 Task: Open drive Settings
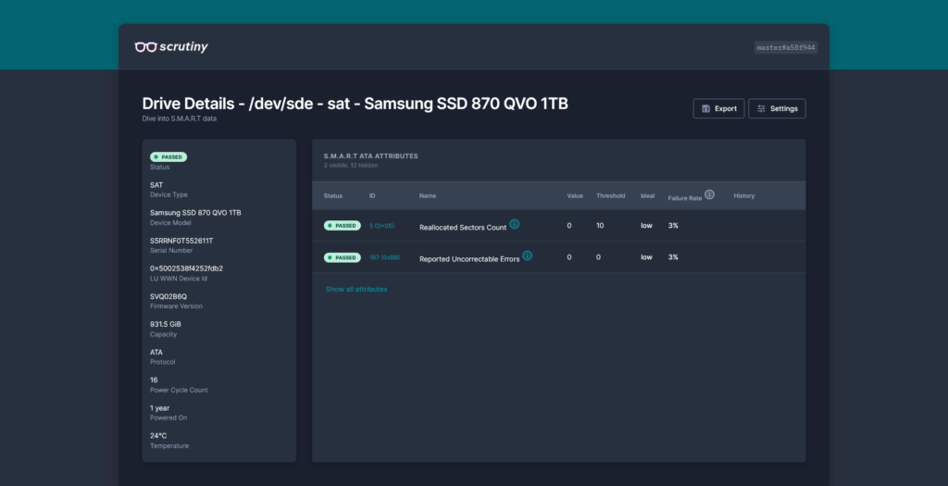tap(777, 109)
